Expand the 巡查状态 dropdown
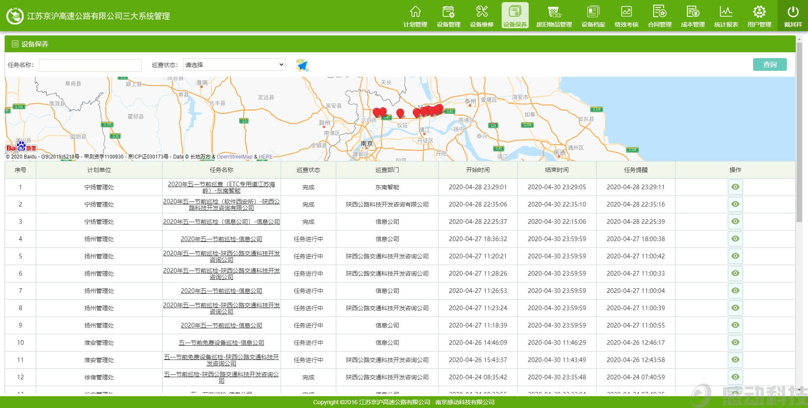Viewport: 808px width, 408px height. 234,65
